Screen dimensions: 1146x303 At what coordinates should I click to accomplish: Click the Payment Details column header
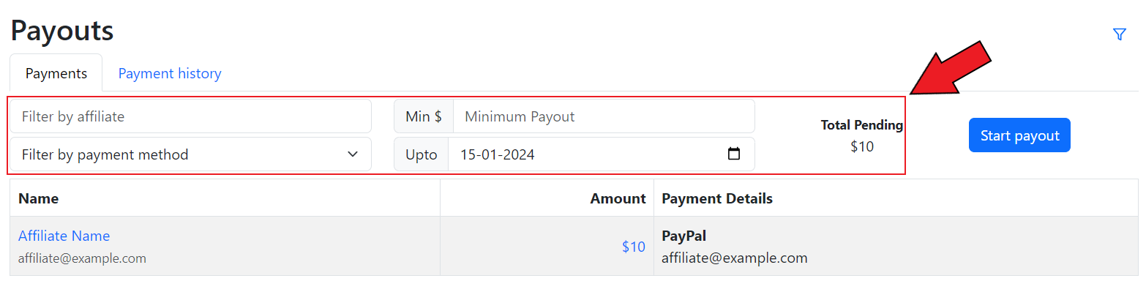tap(717, 198)
